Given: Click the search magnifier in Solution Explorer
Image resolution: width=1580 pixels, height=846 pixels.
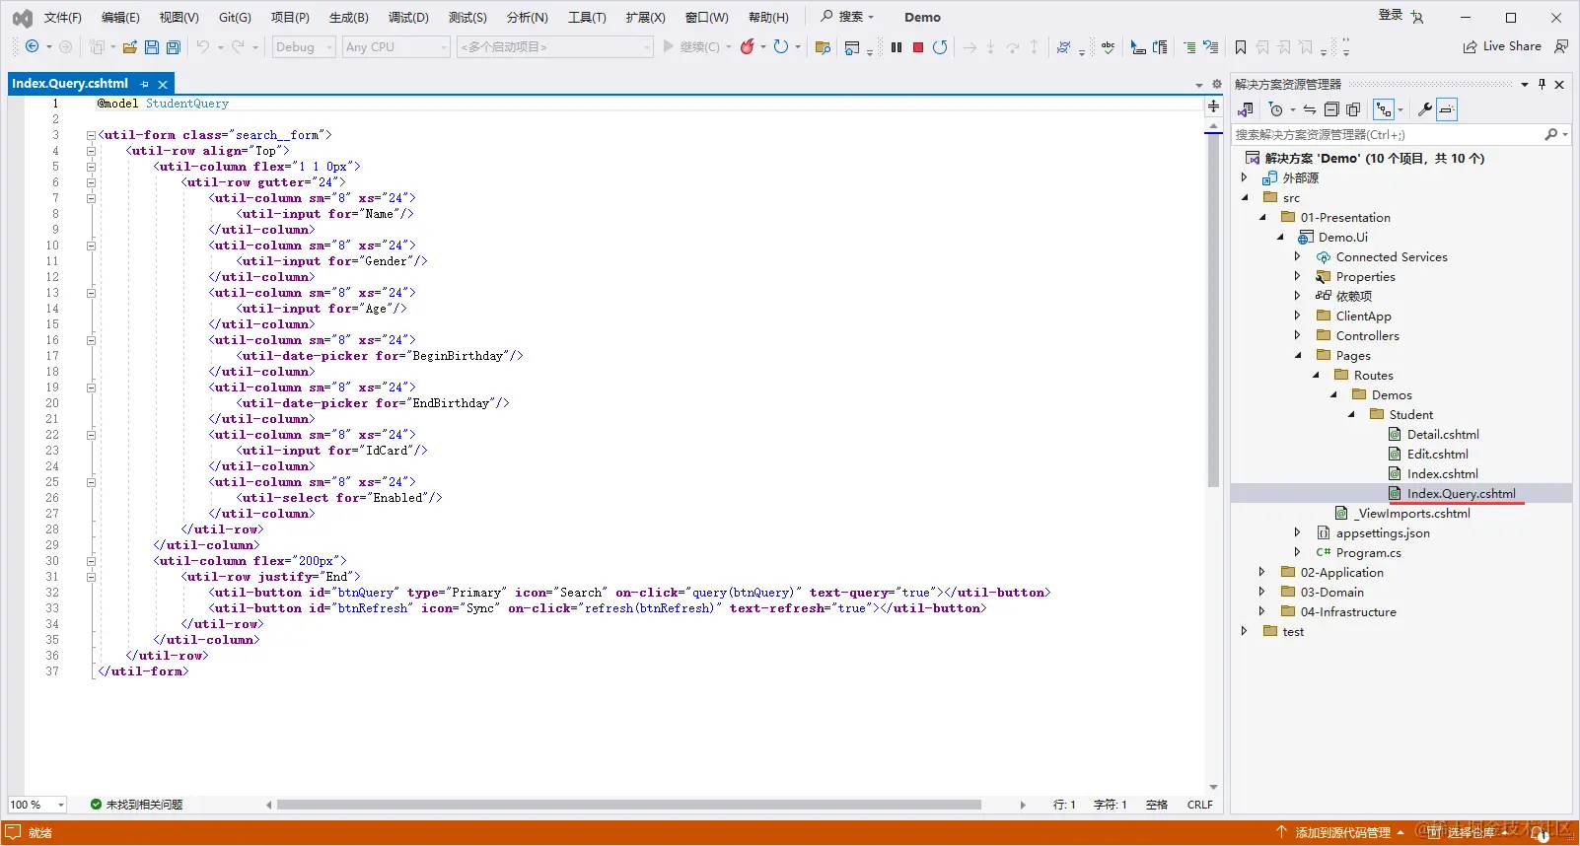Looking at the screenshot, I should (1551, 134).
